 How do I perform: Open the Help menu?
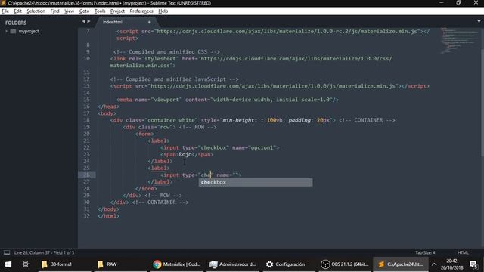coord(163,11)
